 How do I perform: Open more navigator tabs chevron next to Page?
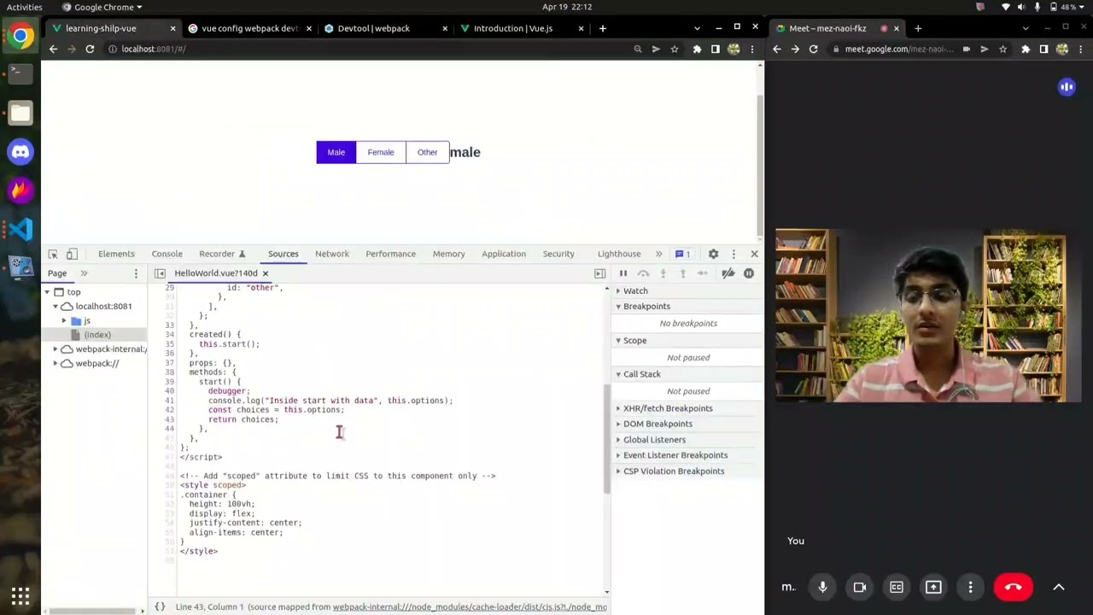[84, 273]
